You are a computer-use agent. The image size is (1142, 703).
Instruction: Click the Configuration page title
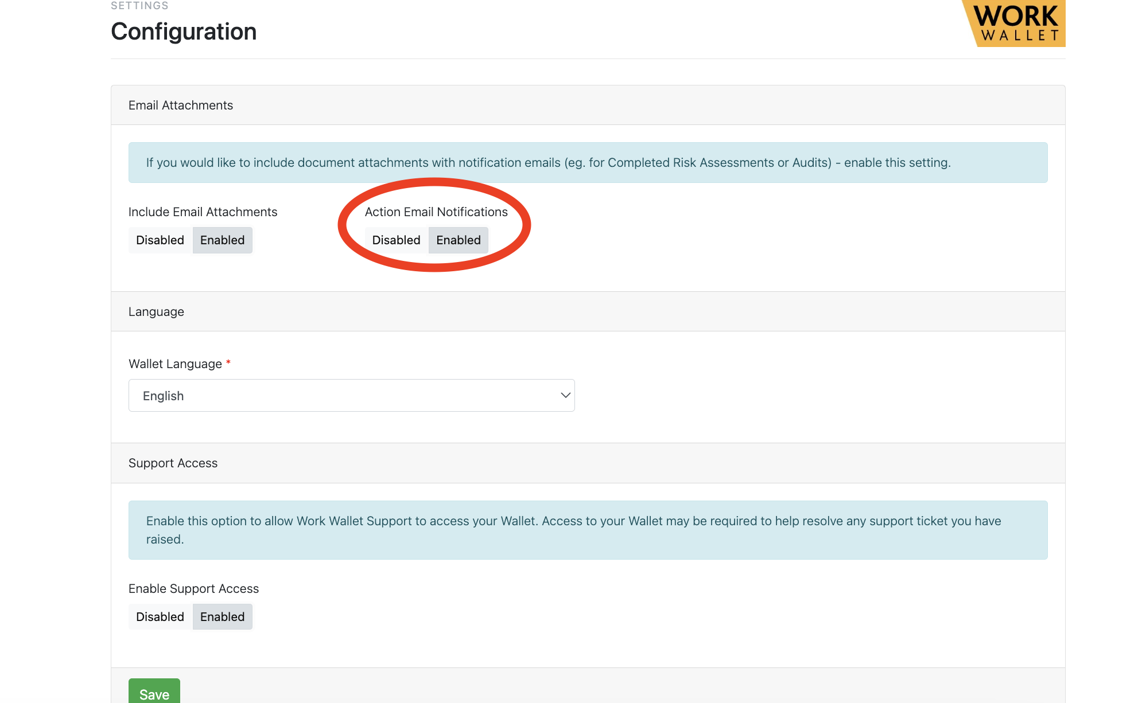pyautogui.click(x=184, y=32)
